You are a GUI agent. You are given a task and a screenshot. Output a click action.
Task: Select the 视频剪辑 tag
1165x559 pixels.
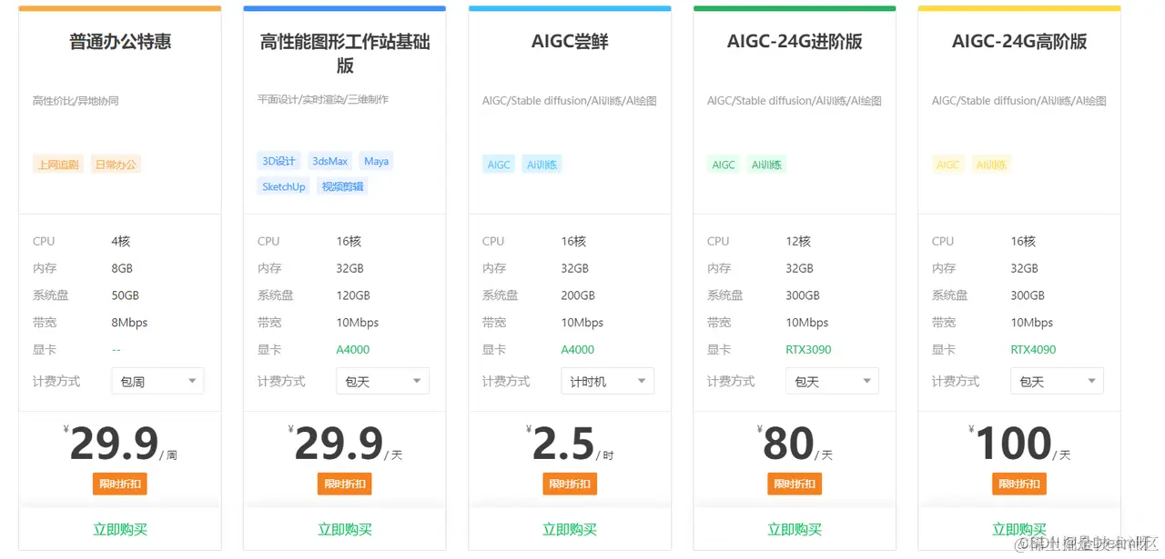(x=340, y=185)
